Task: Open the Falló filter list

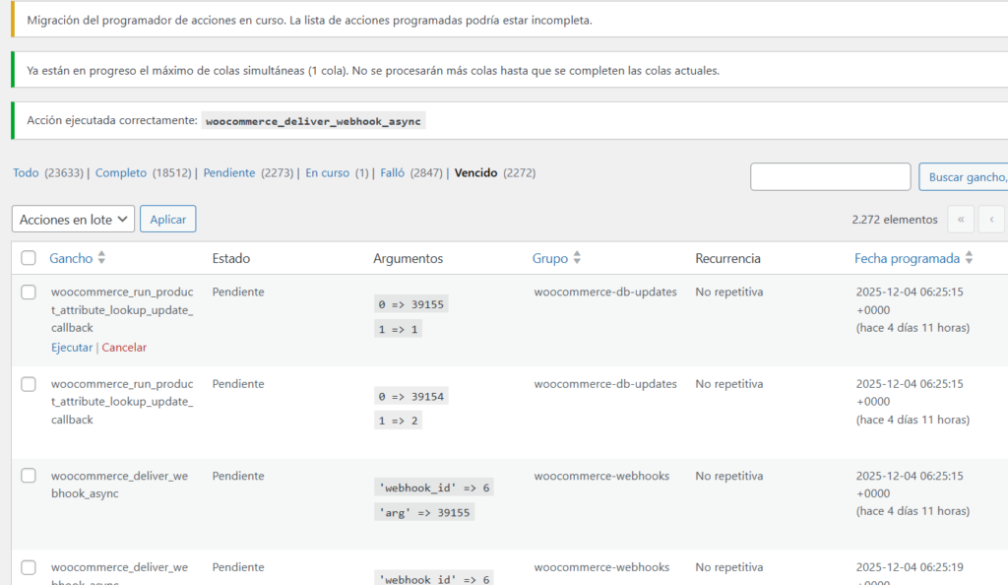Action: pos(392,172)
